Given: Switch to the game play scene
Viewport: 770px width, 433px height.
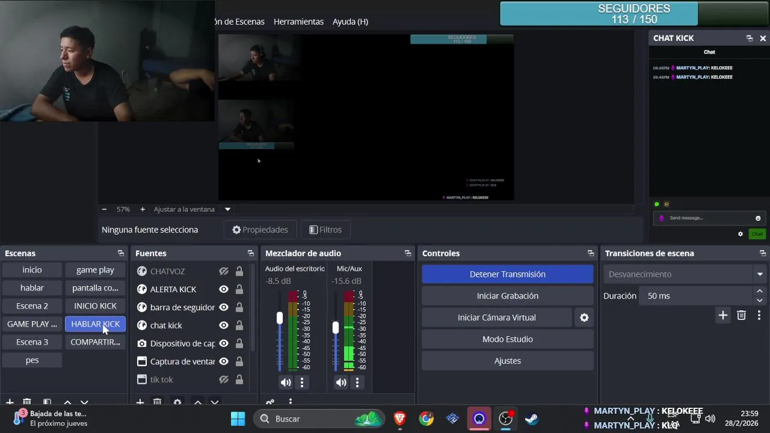Looking at the screenshot, I should [95, 270].
